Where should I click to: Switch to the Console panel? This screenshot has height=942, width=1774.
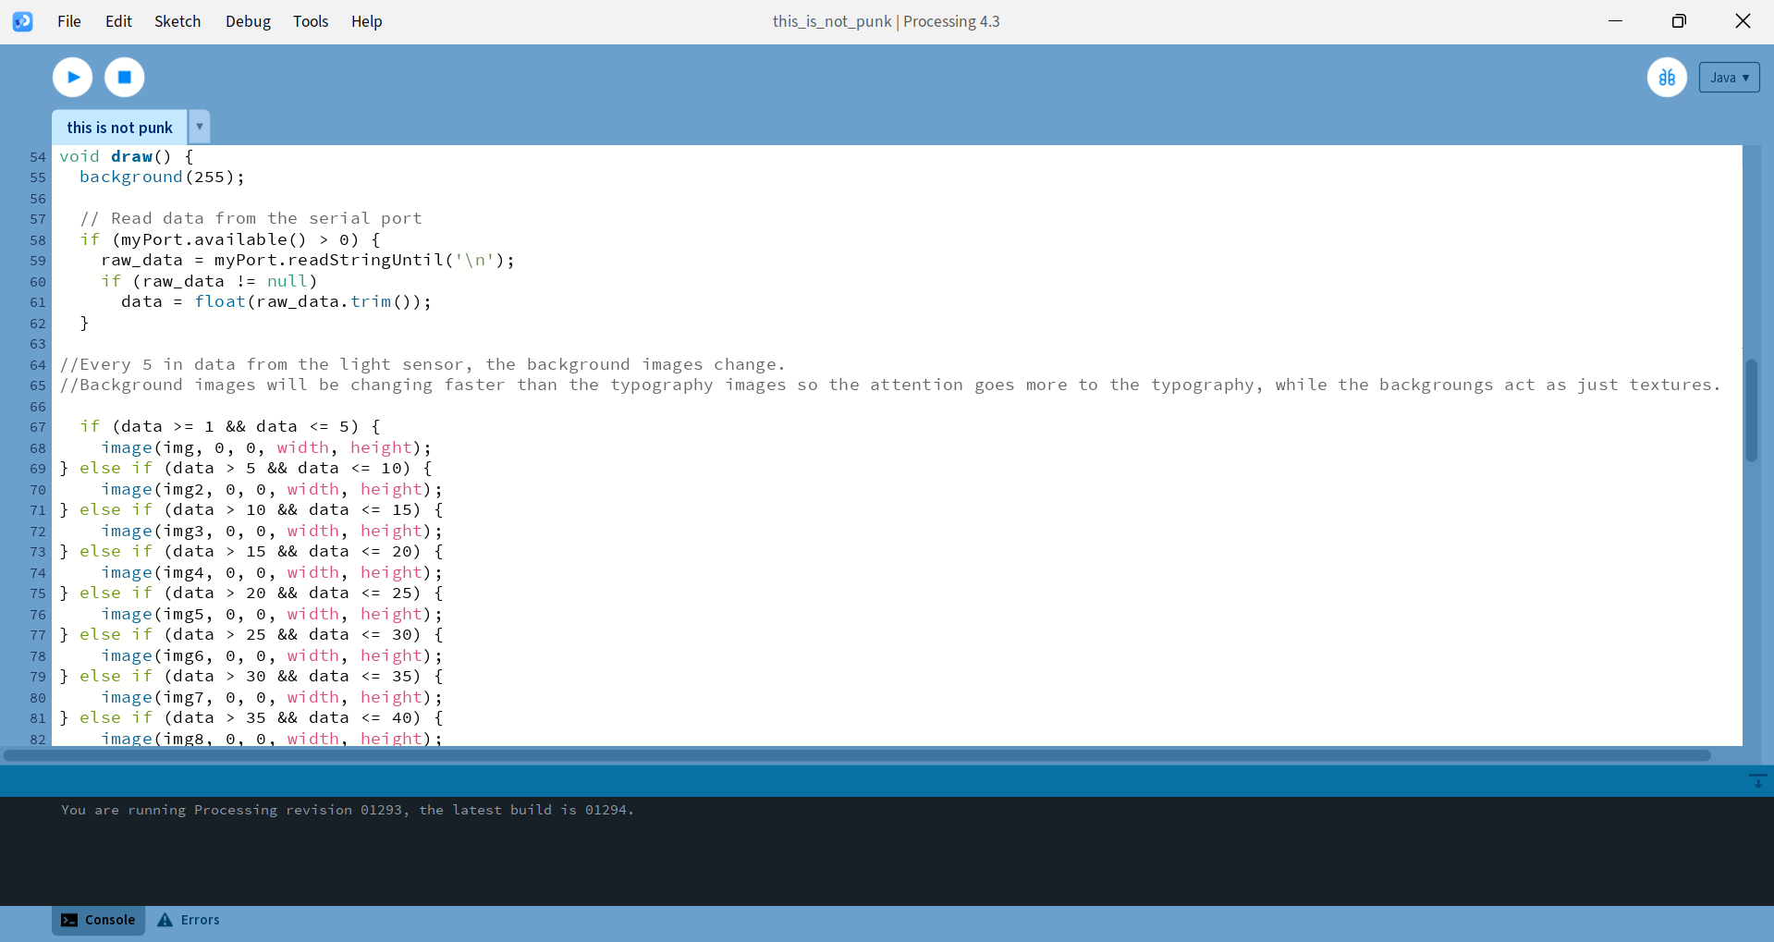pos(99,920)
